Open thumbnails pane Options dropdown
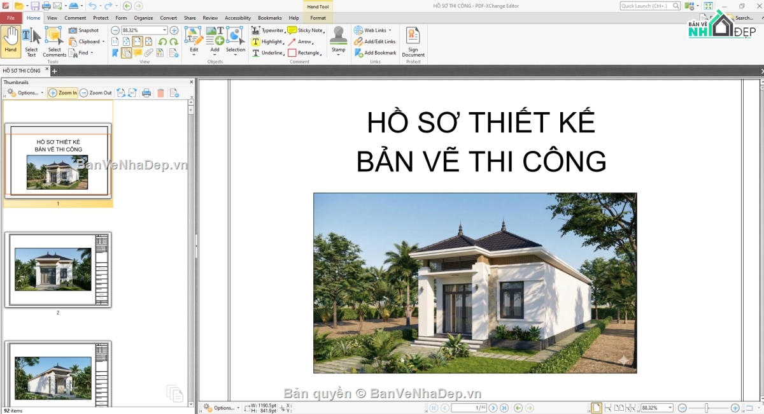764x414 pixels. (25, 93)
